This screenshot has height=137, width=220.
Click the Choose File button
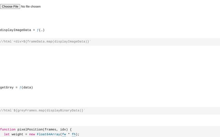10,6
